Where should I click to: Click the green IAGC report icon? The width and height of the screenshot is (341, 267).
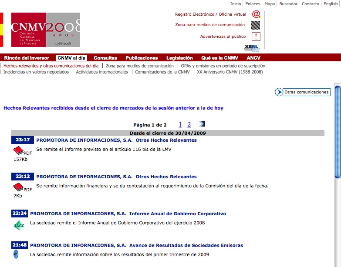click(x=18, y=225)
